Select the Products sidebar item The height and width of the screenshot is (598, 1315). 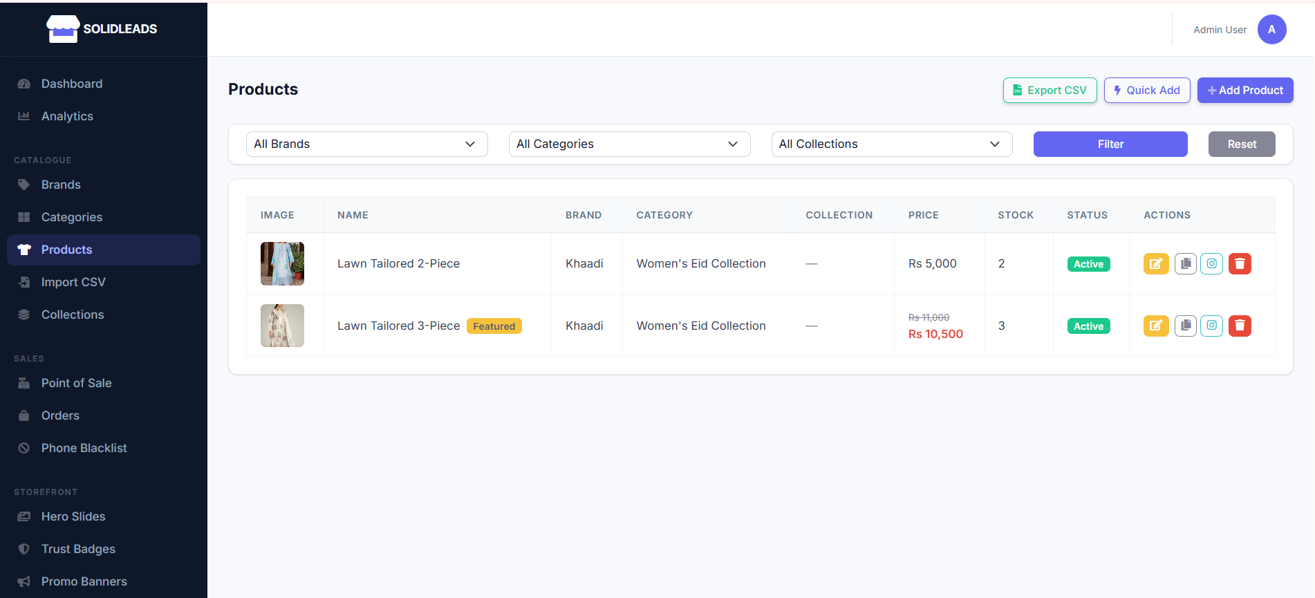(104, 250)
